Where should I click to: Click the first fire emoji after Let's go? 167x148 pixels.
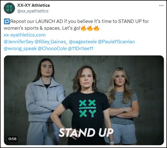tap(84, 28)
